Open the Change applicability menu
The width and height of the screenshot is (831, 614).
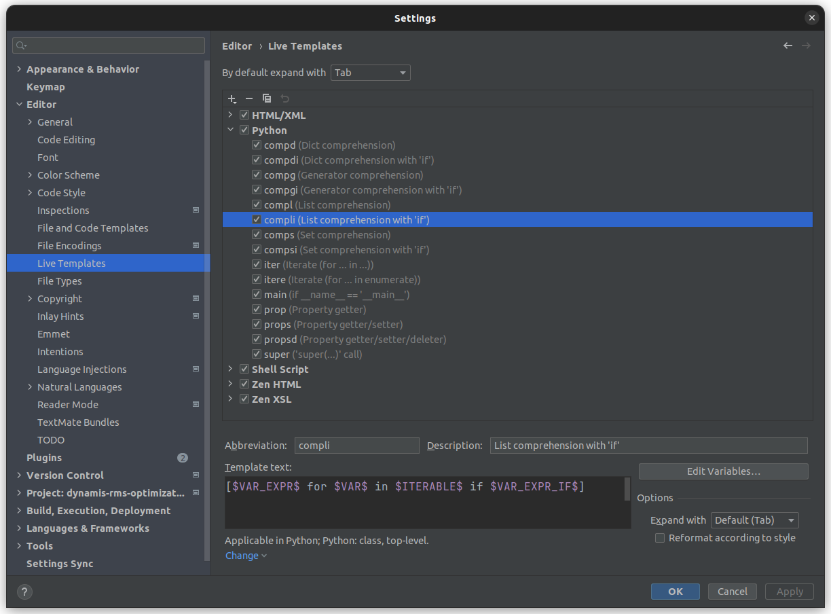point(242,556)
